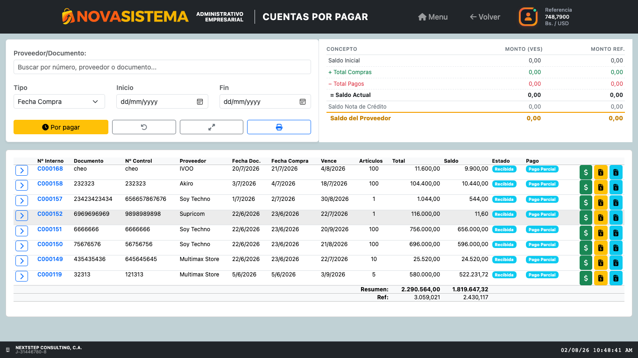Click the Saldo column header
The image size is (638, 358).
[x=451, y=161]
